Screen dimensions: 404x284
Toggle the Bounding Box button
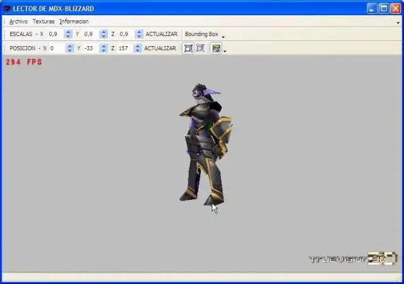pyautogui.click(x=201, y=34)
